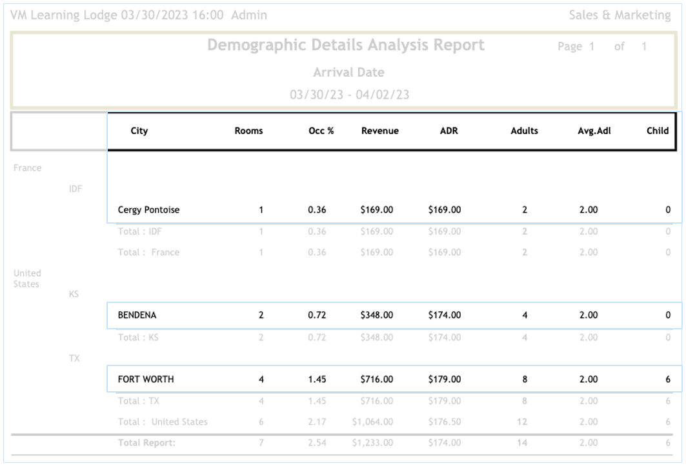The height and width of the screenshot is (466, 686).
Task: Click the Revenue column header
Action: [379, 131]
